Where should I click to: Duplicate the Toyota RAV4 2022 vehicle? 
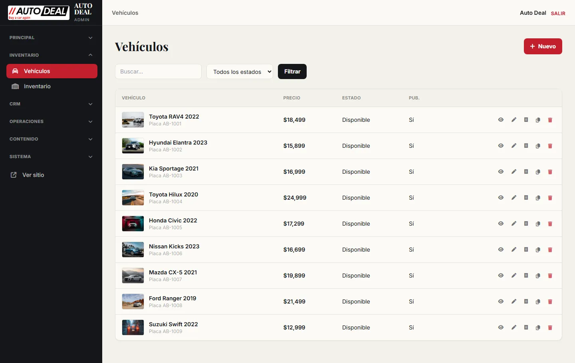pos(538,120)
